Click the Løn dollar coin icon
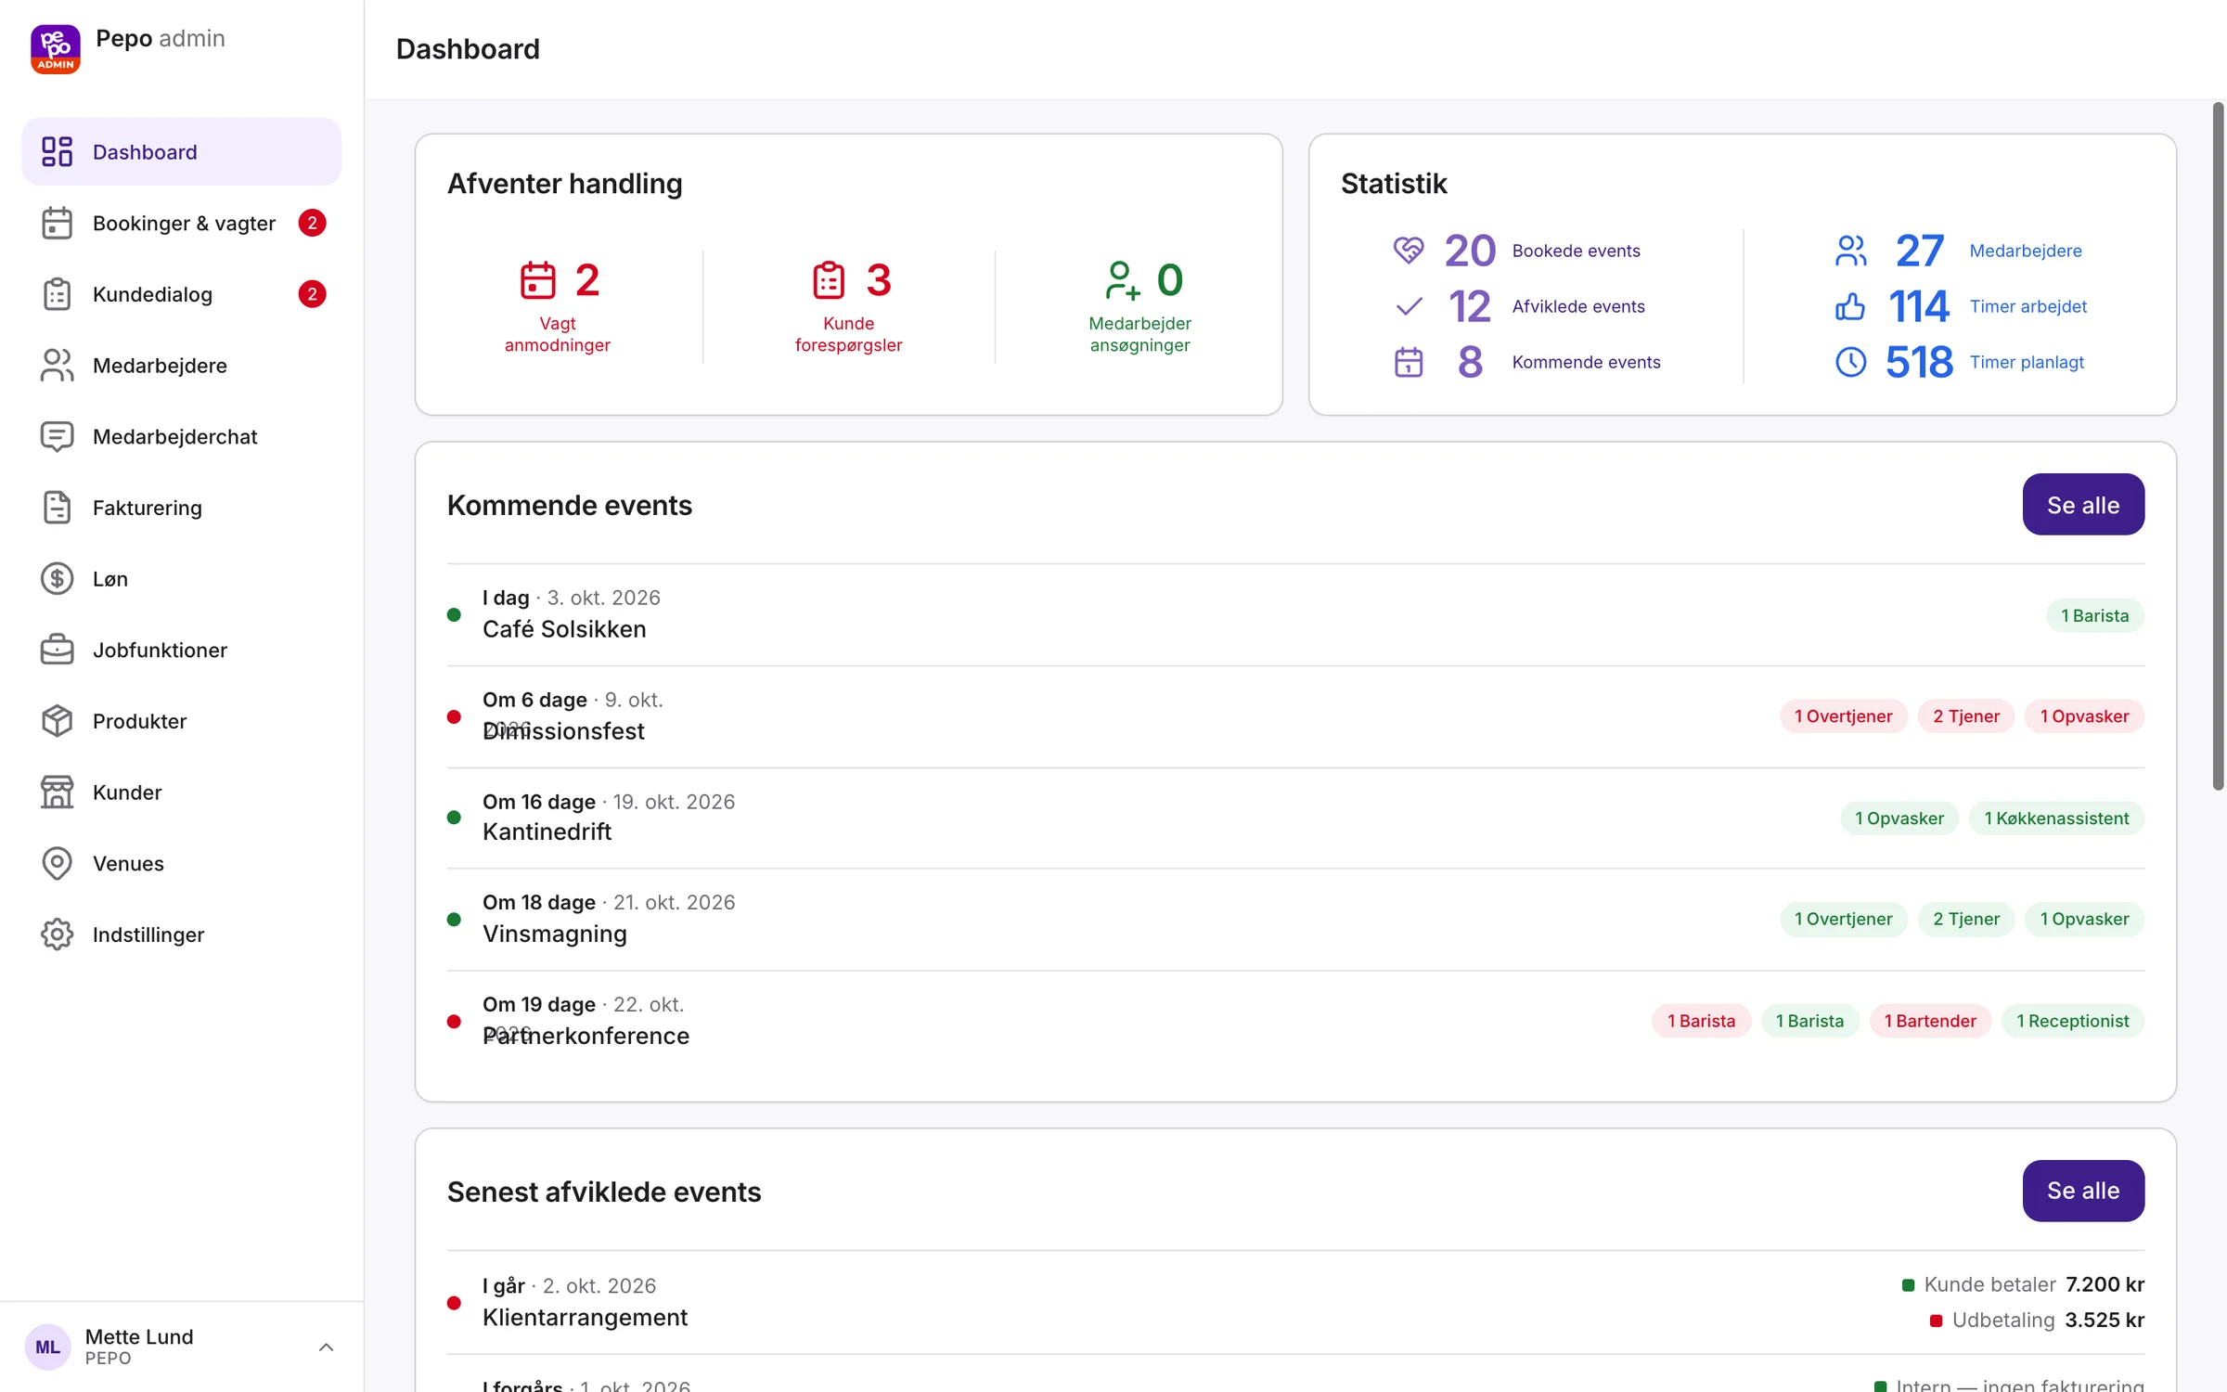This screenshot has height=1392, width=2227. [x=57, y=579]
